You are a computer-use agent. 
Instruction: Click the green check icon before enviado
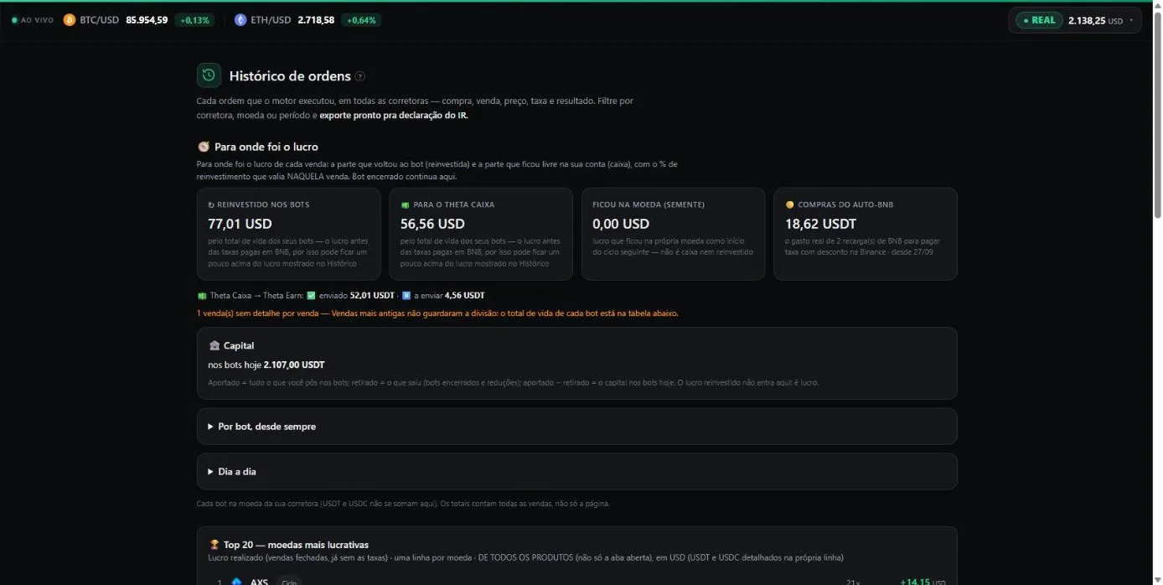(x=311, y=295)
